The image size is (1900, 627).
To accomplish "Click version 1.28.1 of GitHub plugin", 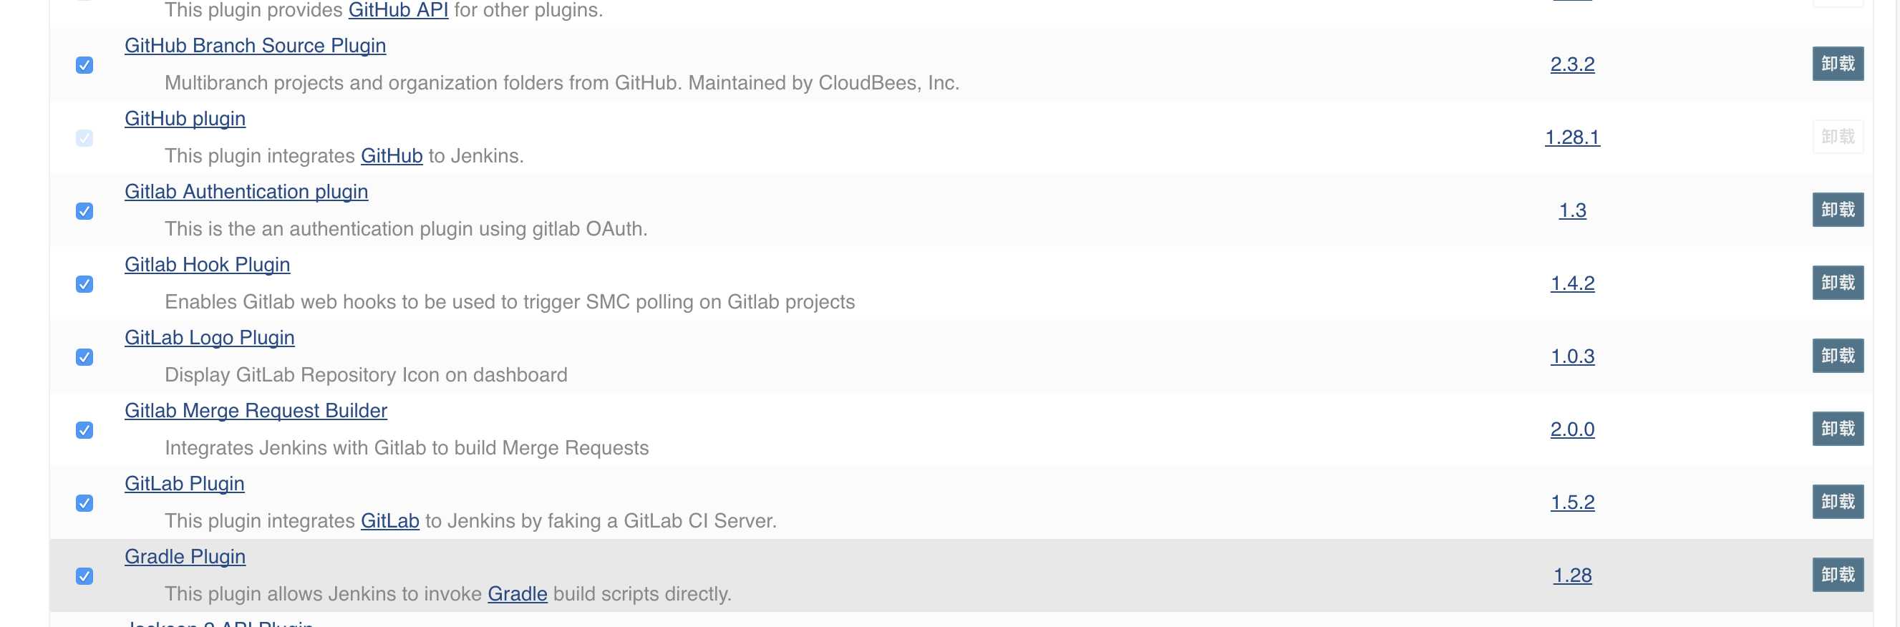I will pyautogui.click(x=1572, y=137).
